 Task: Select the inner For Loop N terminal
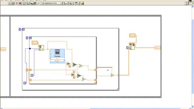(x=30, y=38)
